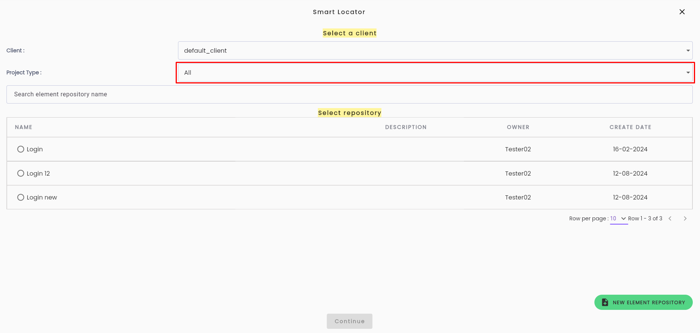Viewport: 700px width, 333px height.
Task: Go to previous page arrow
Action: pyautogui.click(x=670, y=218)
